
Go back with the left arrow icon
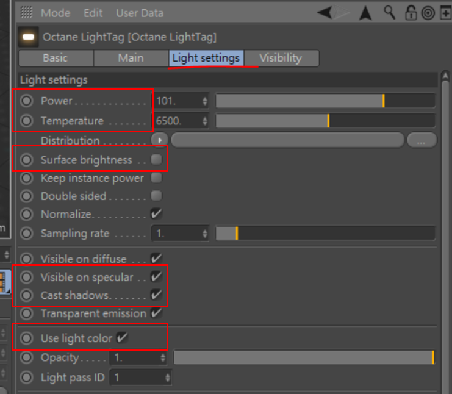[x=325, y=13]
